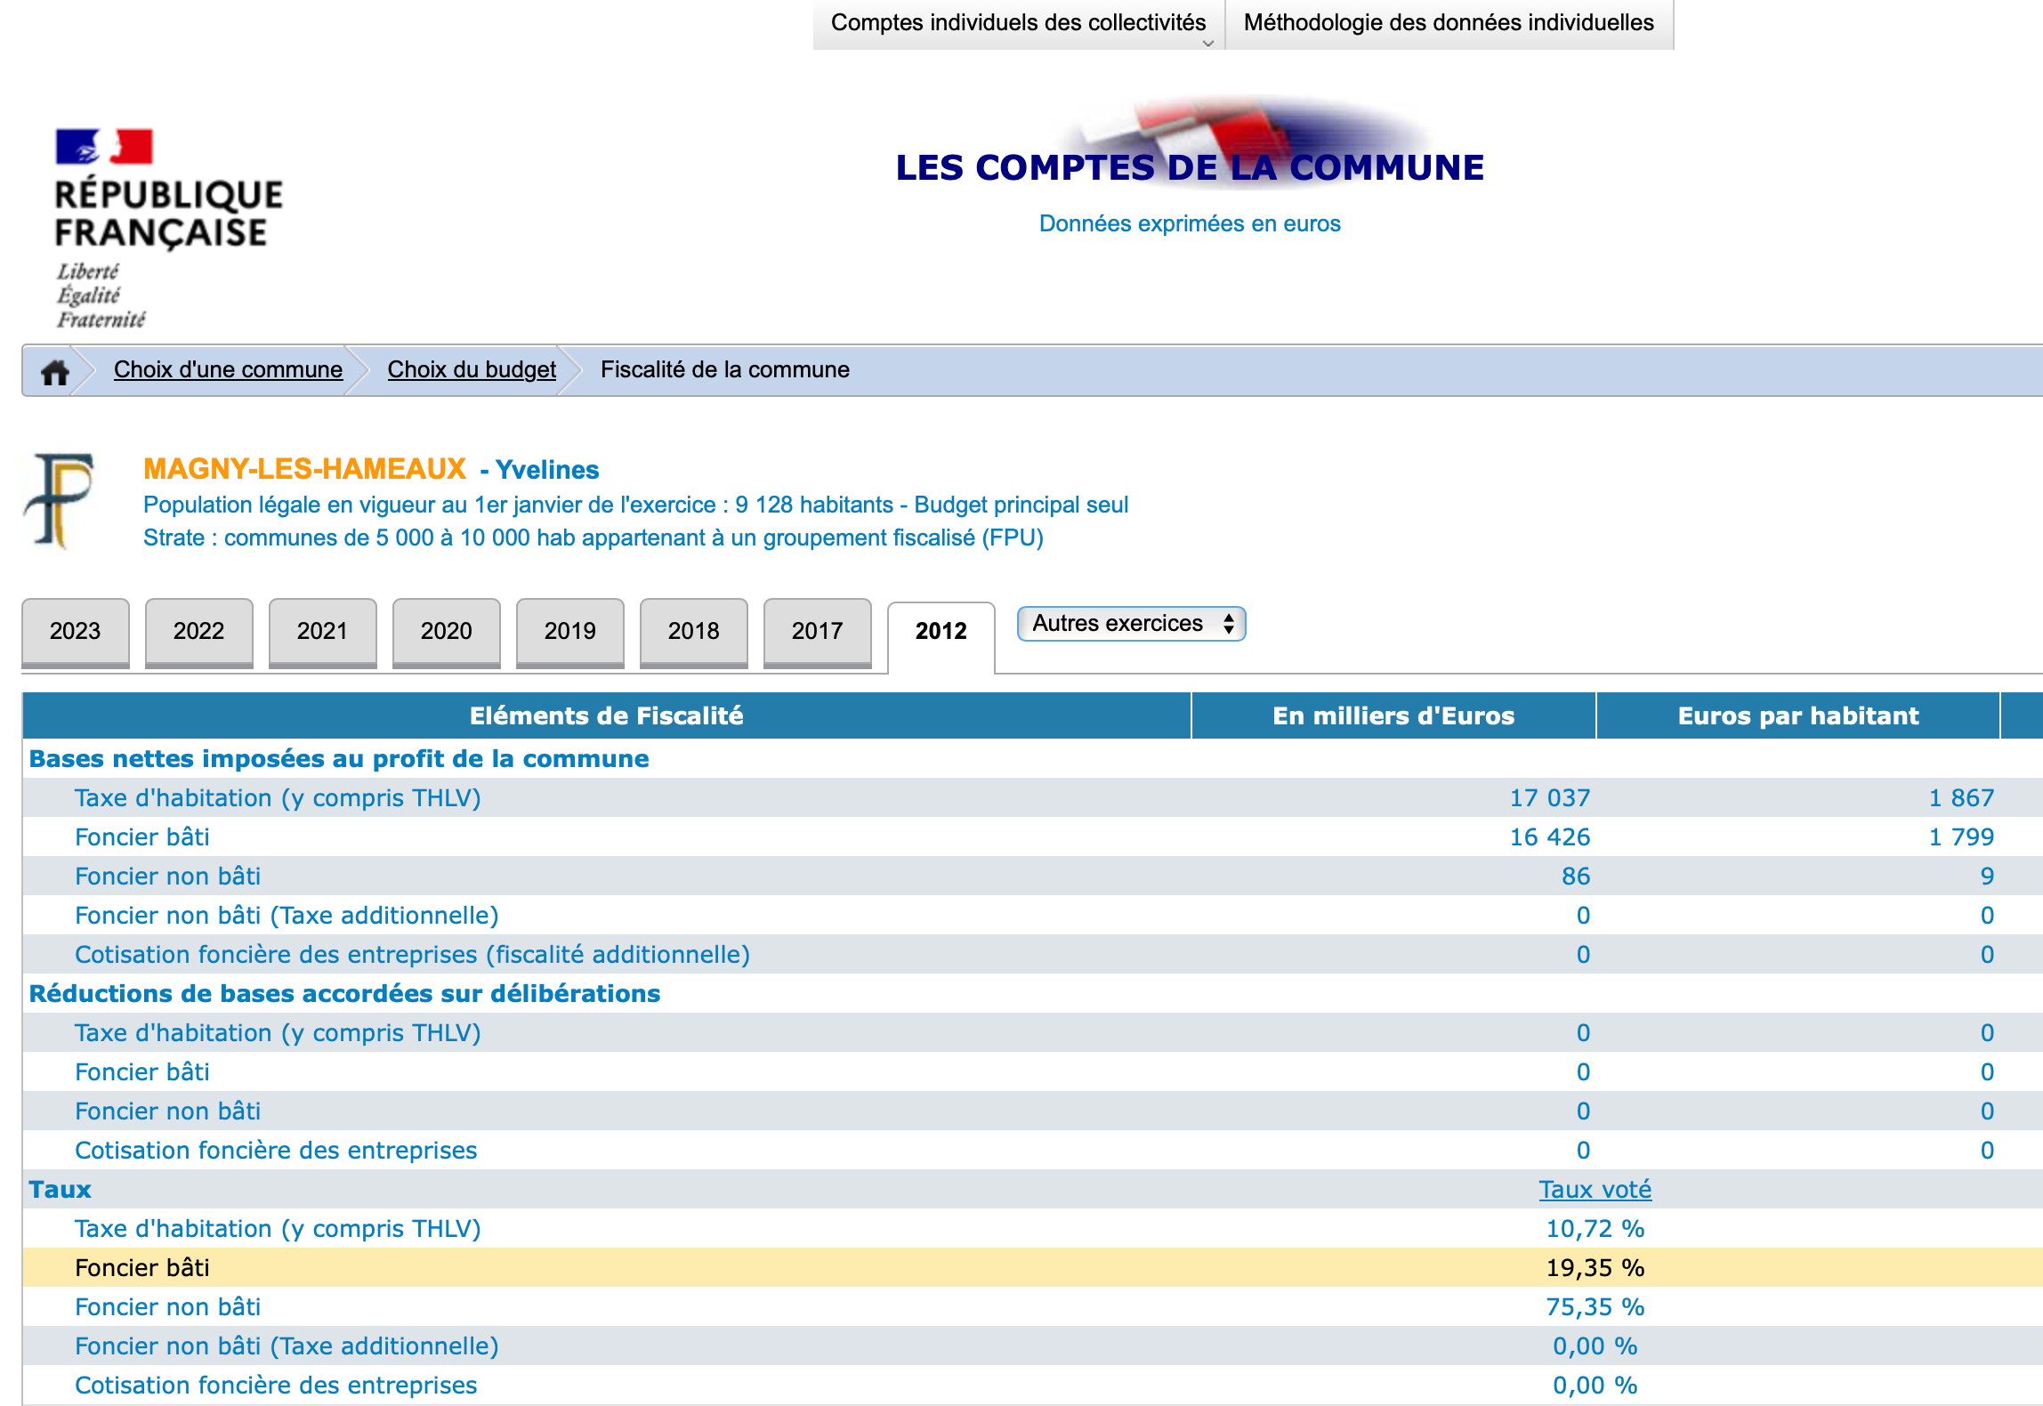Switch to the 2022 tab
The image size is (2043, 1406).
pyautogui.click(x=198, y=631)
